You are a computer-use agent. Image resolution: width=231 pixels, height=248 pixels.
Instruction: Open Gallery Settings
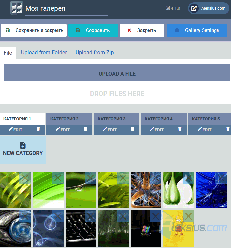click(197, 30)
